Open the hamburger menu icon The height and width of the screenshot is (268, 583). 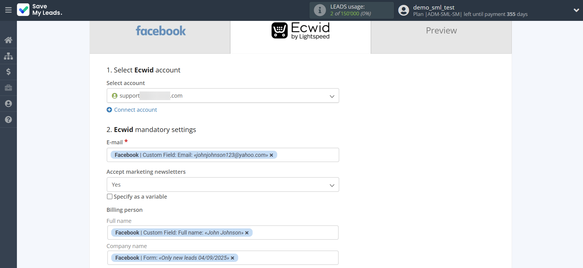(x=8, y=10)
